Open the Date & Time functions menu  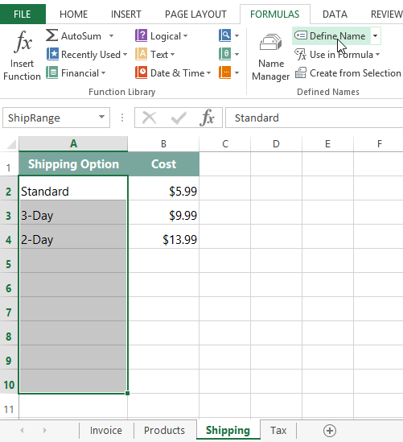click(x=173, y=73)
